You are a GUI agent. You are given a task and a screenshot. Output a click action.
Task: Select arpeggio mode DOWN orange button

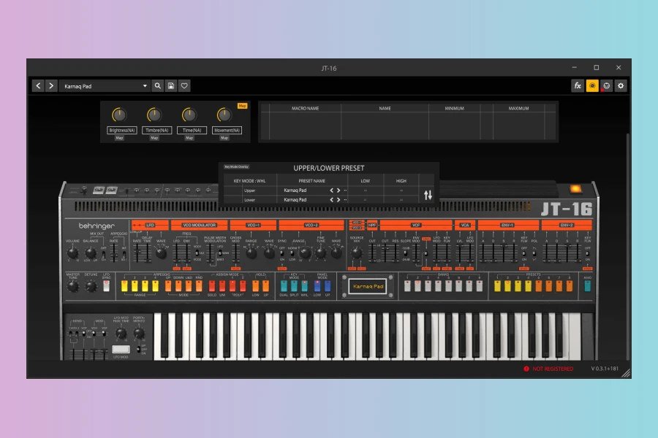[178, 286]
